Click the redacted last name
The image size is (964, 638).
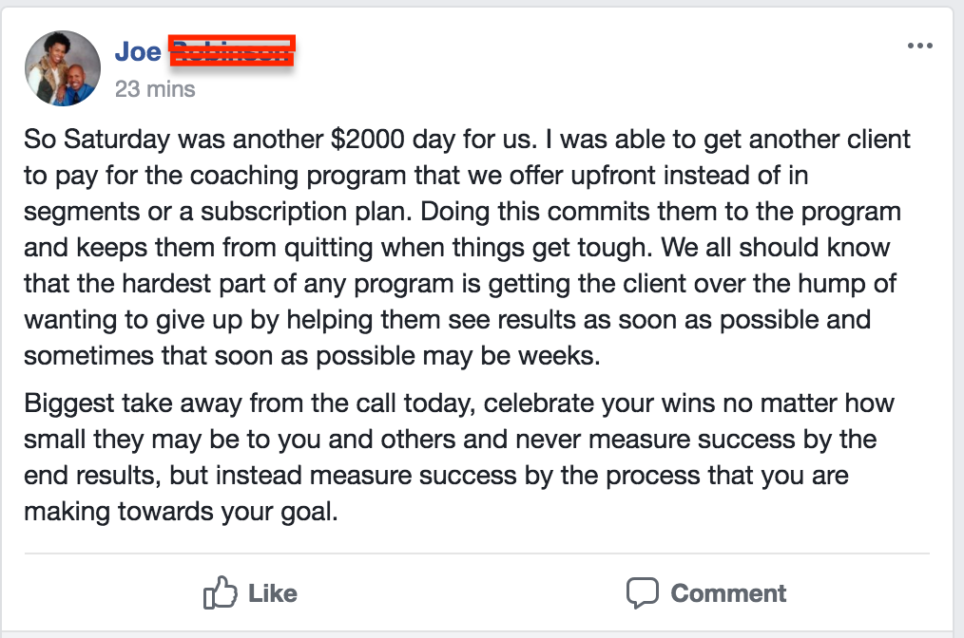[x=232, y=50]
